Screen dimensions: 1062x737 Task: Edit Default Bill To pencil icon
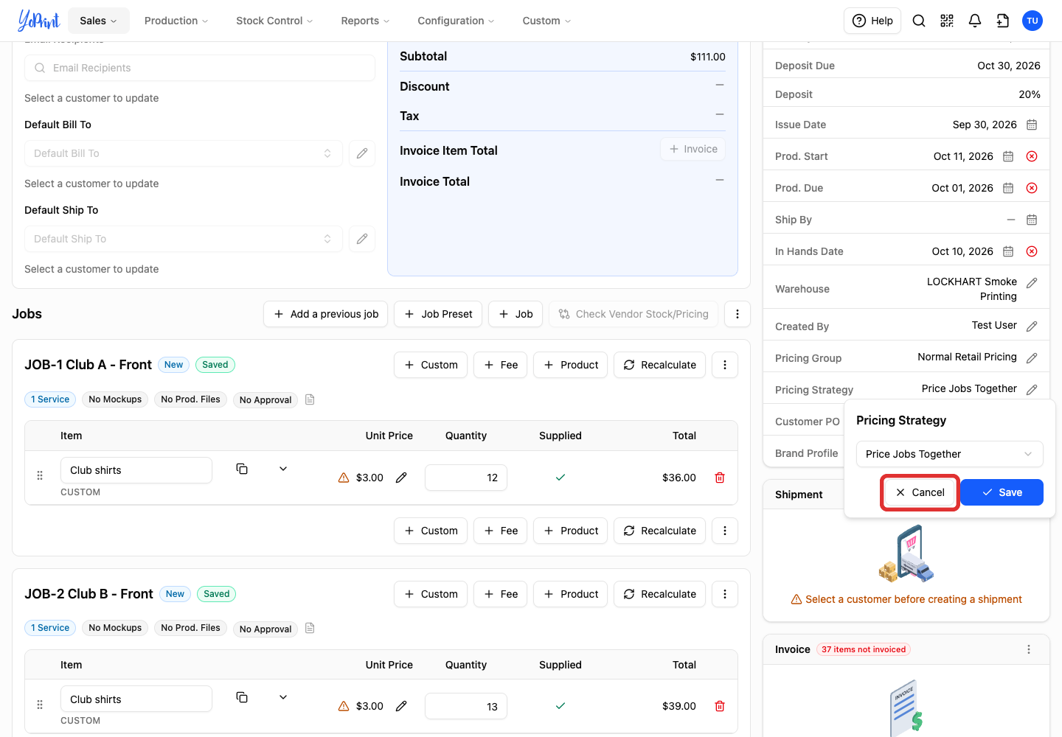362,153
